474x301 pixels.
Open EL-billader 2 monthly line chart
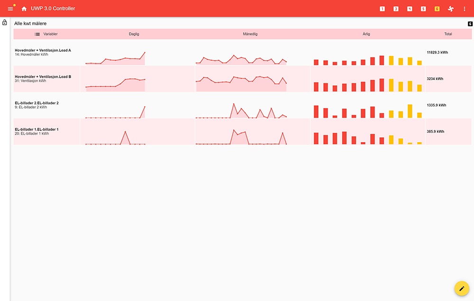(241, 110)
